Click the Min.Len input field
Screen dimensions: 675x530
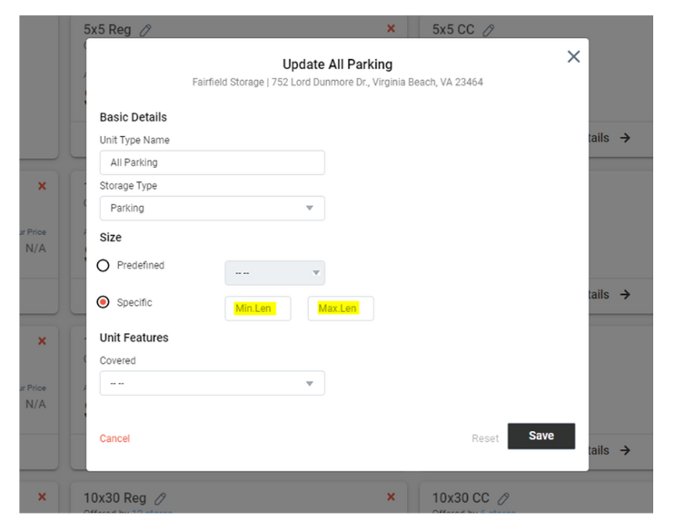click(258, 309)
